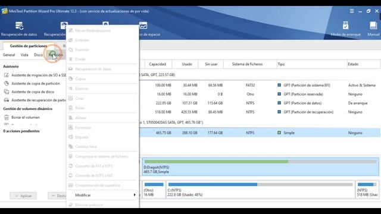The width and height of the screenshot is (381, 214).
Task: Choose Convertir de FAT a NTFS
Action: click(102, 166)
